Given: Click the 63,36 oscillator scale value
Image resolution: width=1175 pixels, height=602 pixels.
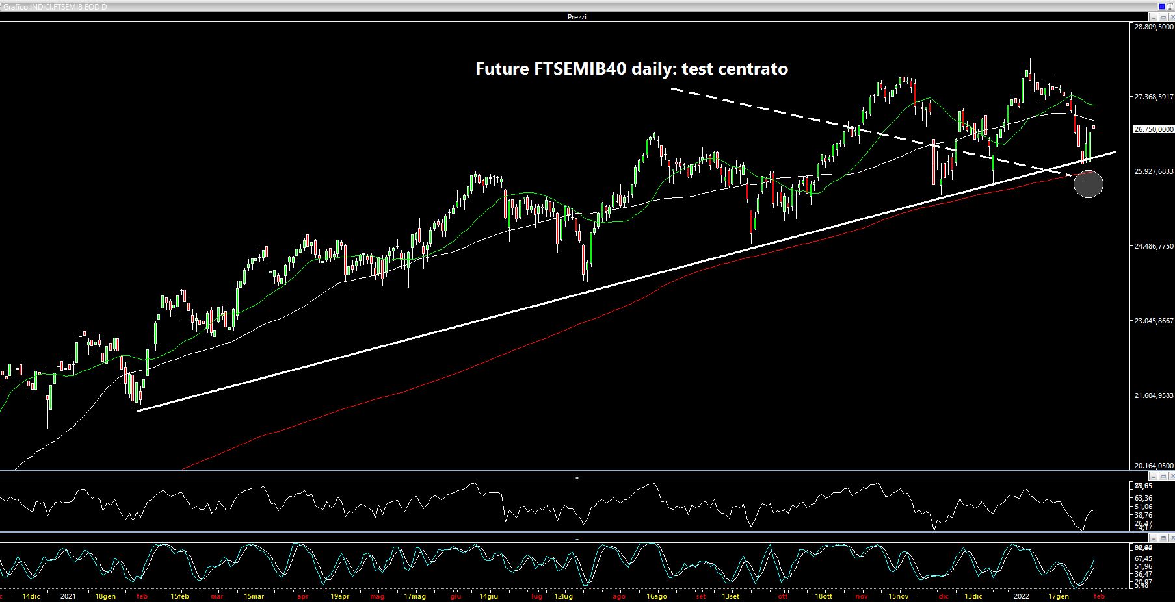Looking at the screenshot, I should tap(1143, 498).
